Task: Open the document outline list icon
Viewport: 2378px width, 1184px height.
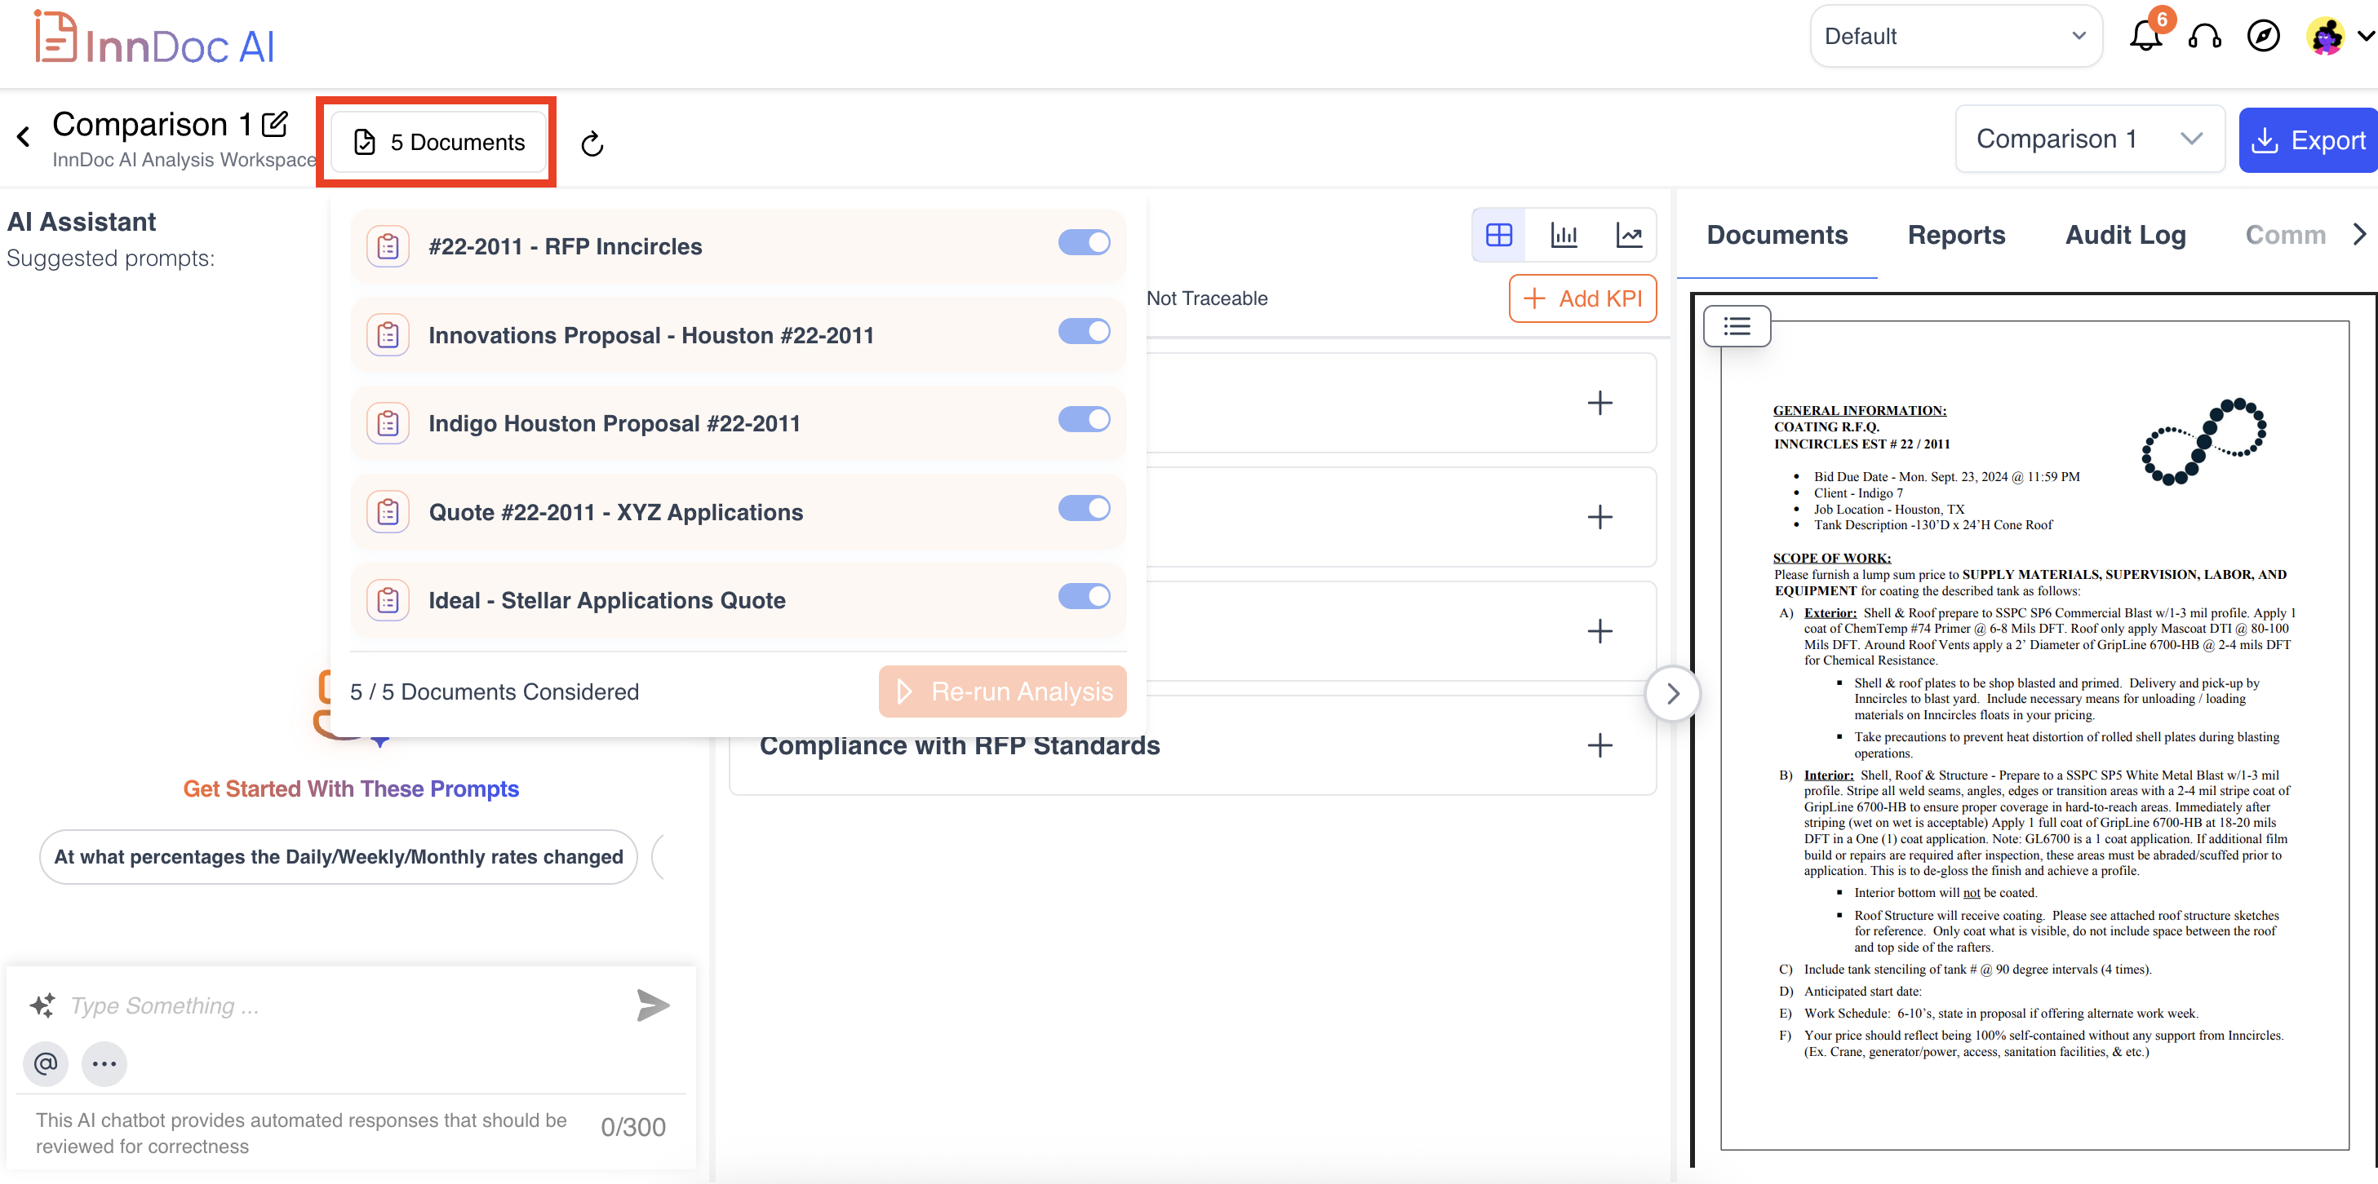Action: [x=1736, y=325]
